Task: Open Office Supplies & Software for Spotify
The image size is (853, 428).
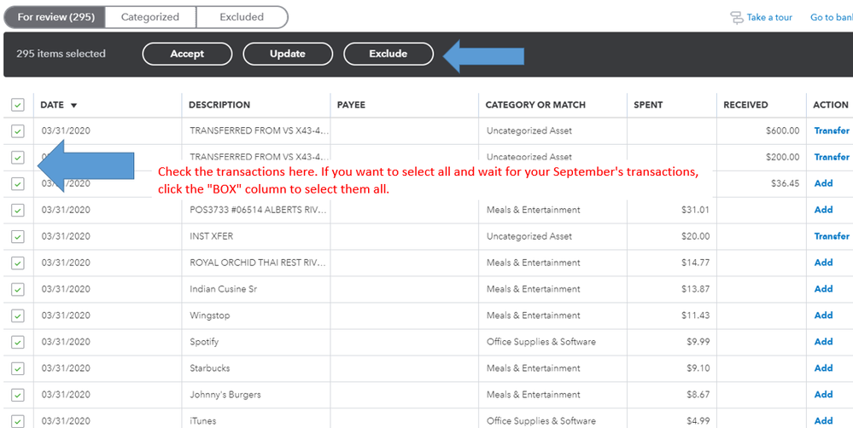Action: 540,342
